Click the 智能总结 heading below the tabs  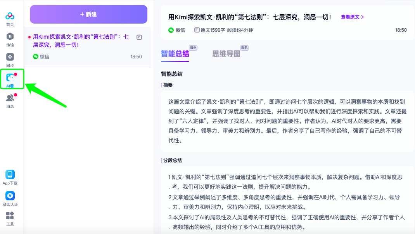point(172,74)
